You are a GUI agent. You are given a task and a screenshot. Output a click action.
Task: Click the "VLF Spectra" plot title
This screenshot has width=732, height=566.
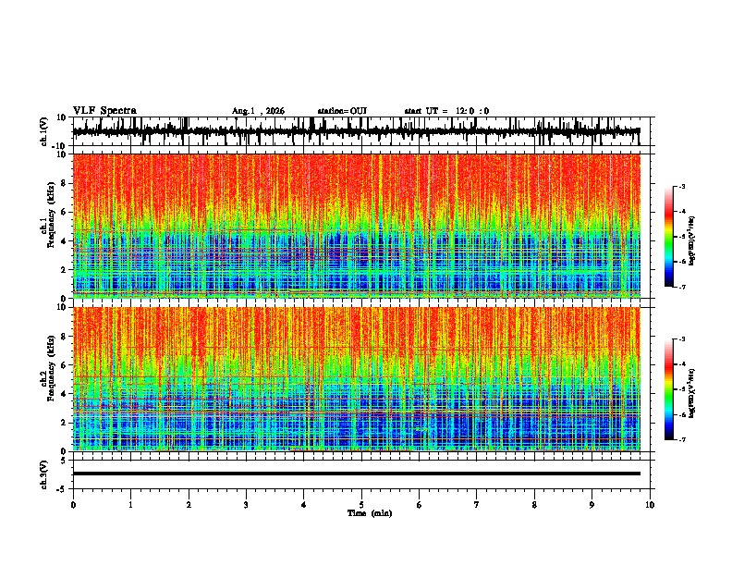104,111
